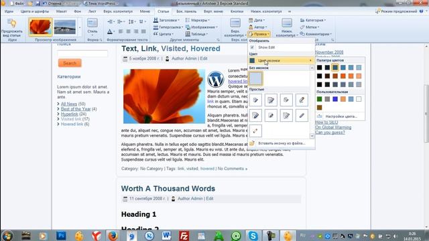429x241 pixels.
Task: Collapse the Правка dropdown button
Action: pos(259,34)
